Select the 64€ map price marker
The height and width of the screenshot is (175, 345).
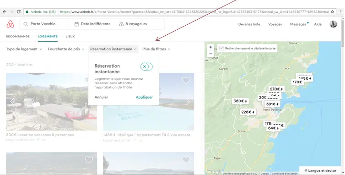(273, 128)
